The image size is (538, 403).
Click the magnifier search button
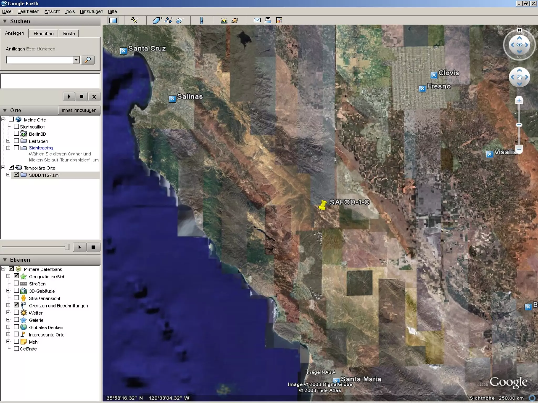tap(88, 60)
